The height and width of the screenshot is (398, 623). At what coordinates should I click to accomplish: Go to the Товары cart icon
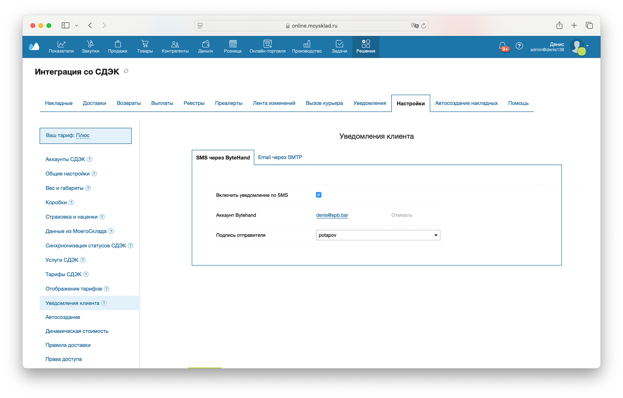tap(145, 44)
